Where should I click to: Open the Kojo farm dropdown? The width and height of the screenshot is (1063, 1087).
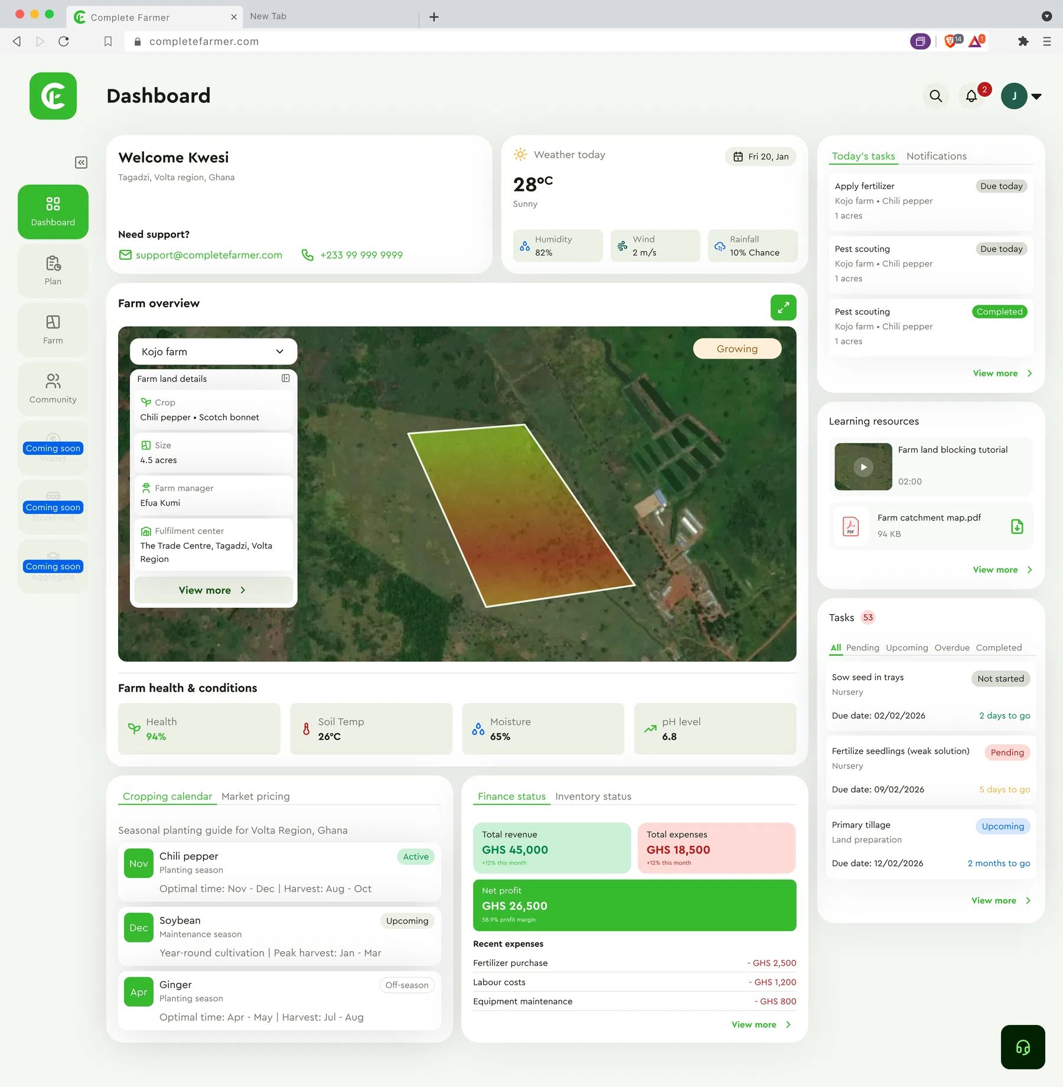click(213, 352)
